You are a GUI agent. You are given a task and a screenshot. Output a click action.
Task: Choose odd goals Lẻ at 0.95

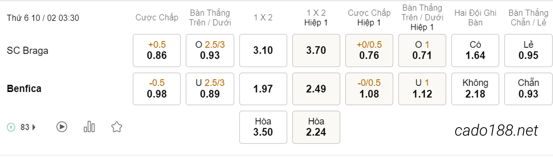[x=528, y=50]
